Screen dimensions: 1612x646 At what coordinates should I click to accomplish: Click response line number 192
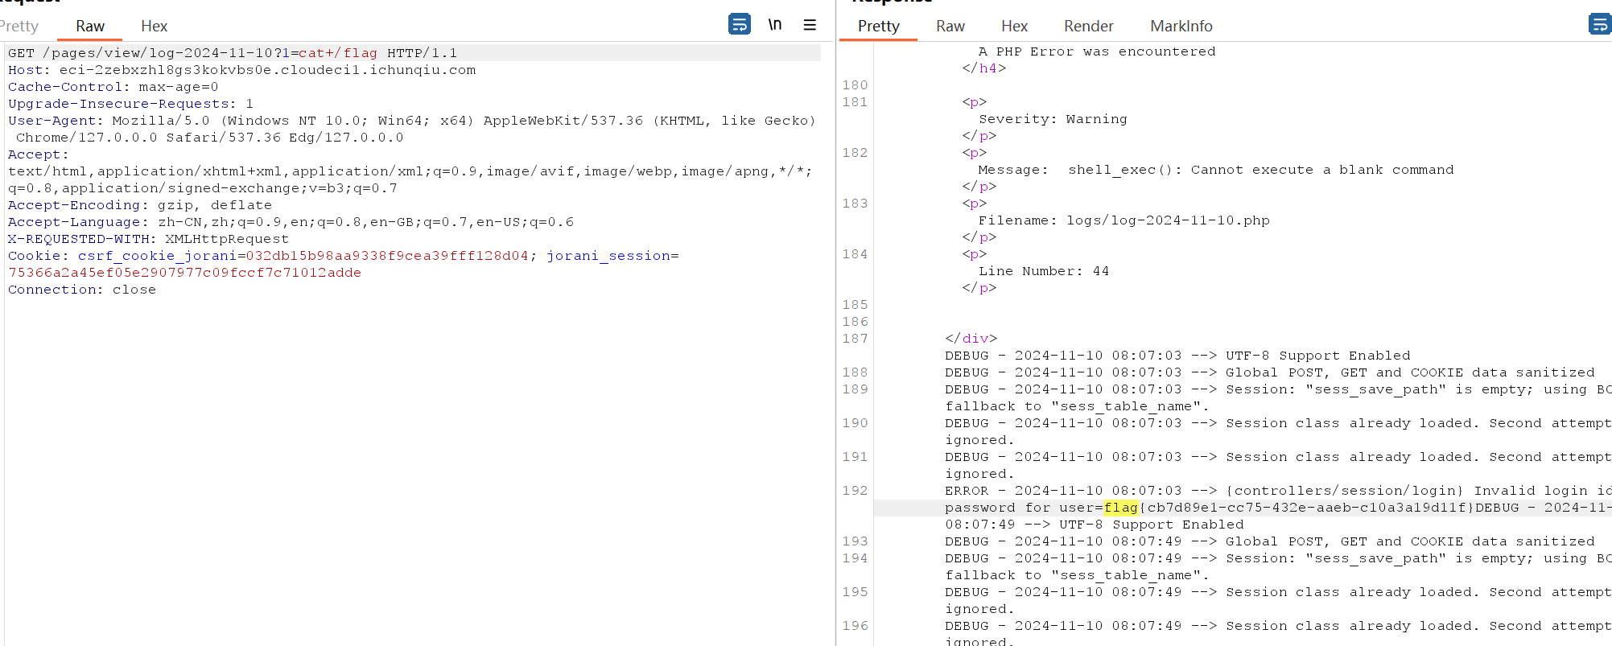(x=855, y=491)
